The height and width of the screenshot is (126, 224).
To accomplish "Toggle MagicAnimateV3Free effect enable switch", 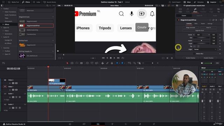I will 178,20.
